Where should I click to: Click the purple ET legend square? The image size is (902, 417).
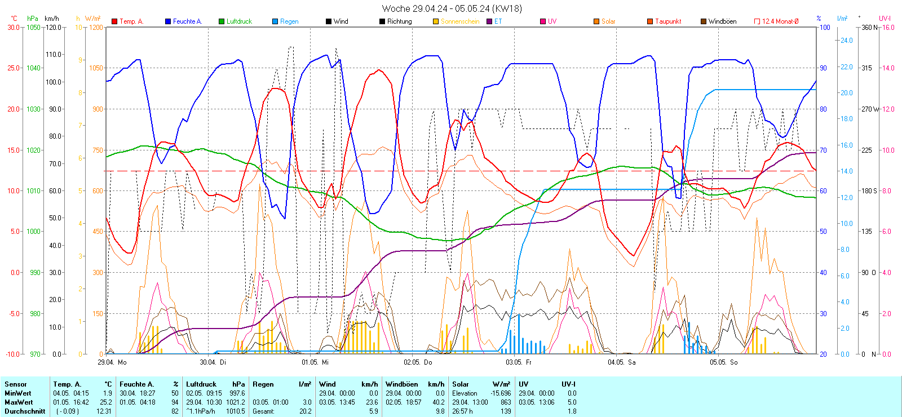(x=489, y=21)
